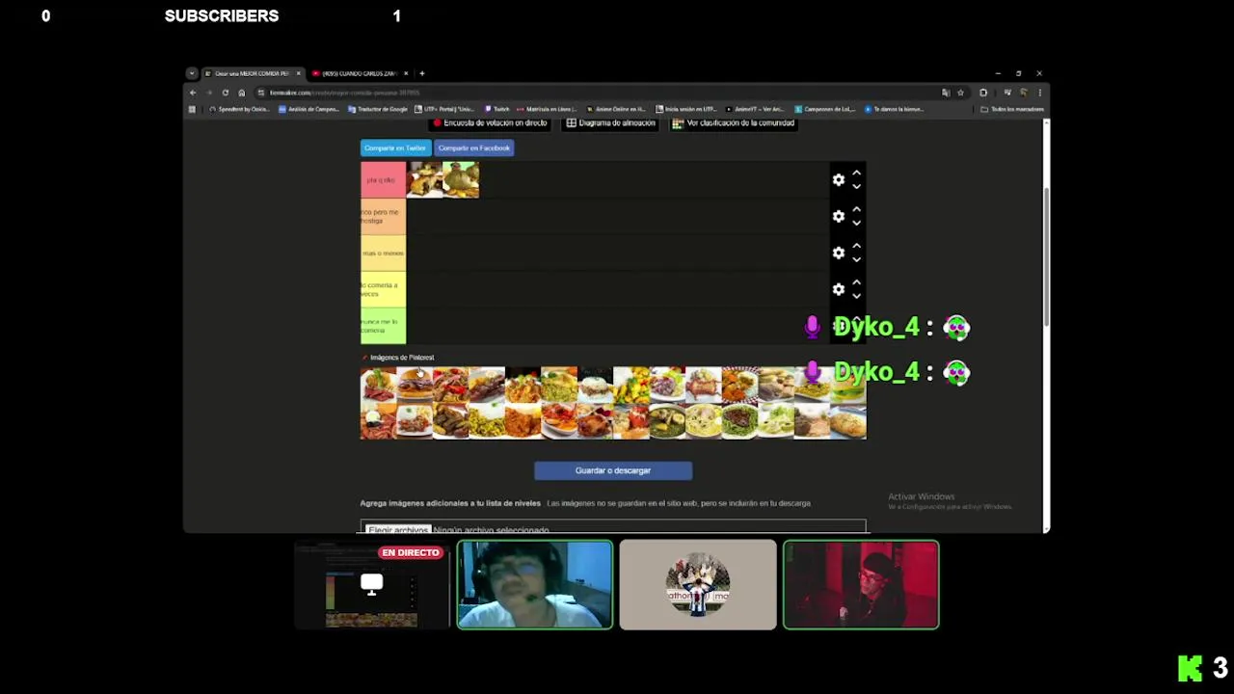Select the green 'nunca me lo comería' label

coord(383,326)
